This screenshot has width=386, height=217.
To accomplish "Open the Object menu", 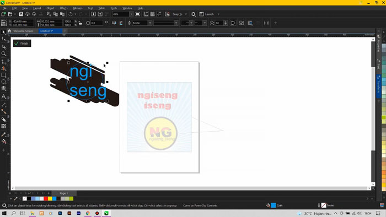I will click(50, 8).
